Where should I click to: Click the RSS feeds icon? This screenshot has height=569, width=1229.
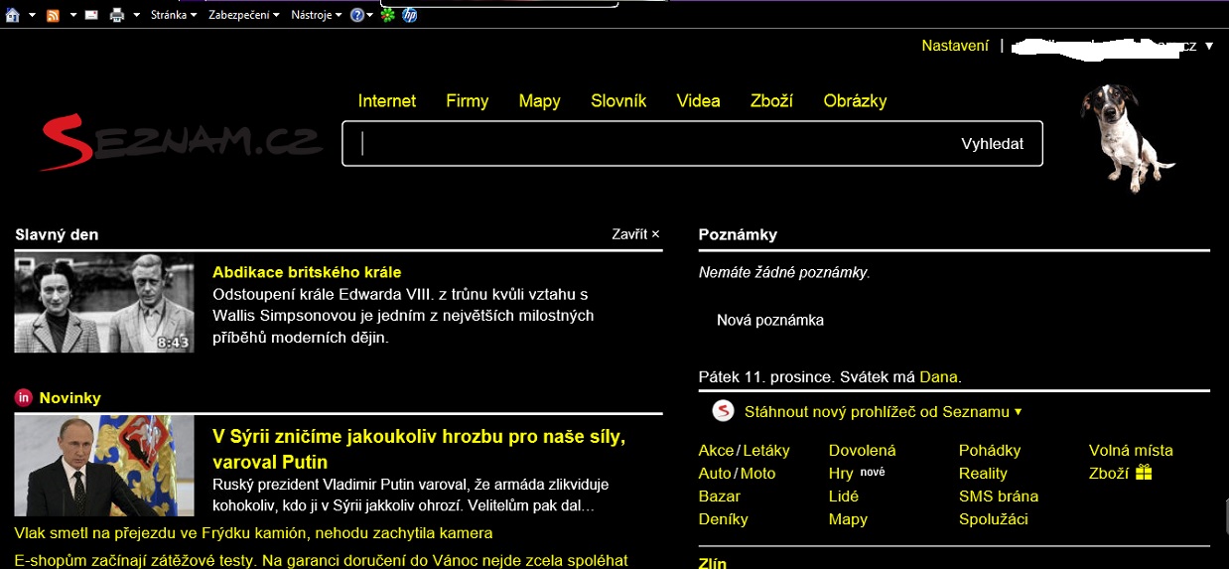pos(53,15)
